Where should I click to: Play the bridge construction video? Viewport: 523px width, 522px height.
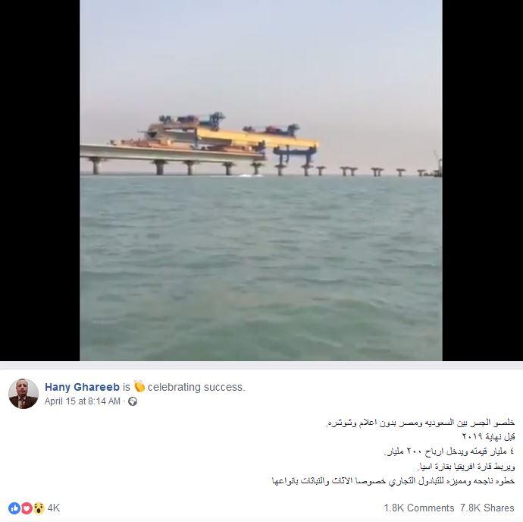pyautogui.click(x=261, y=181)
